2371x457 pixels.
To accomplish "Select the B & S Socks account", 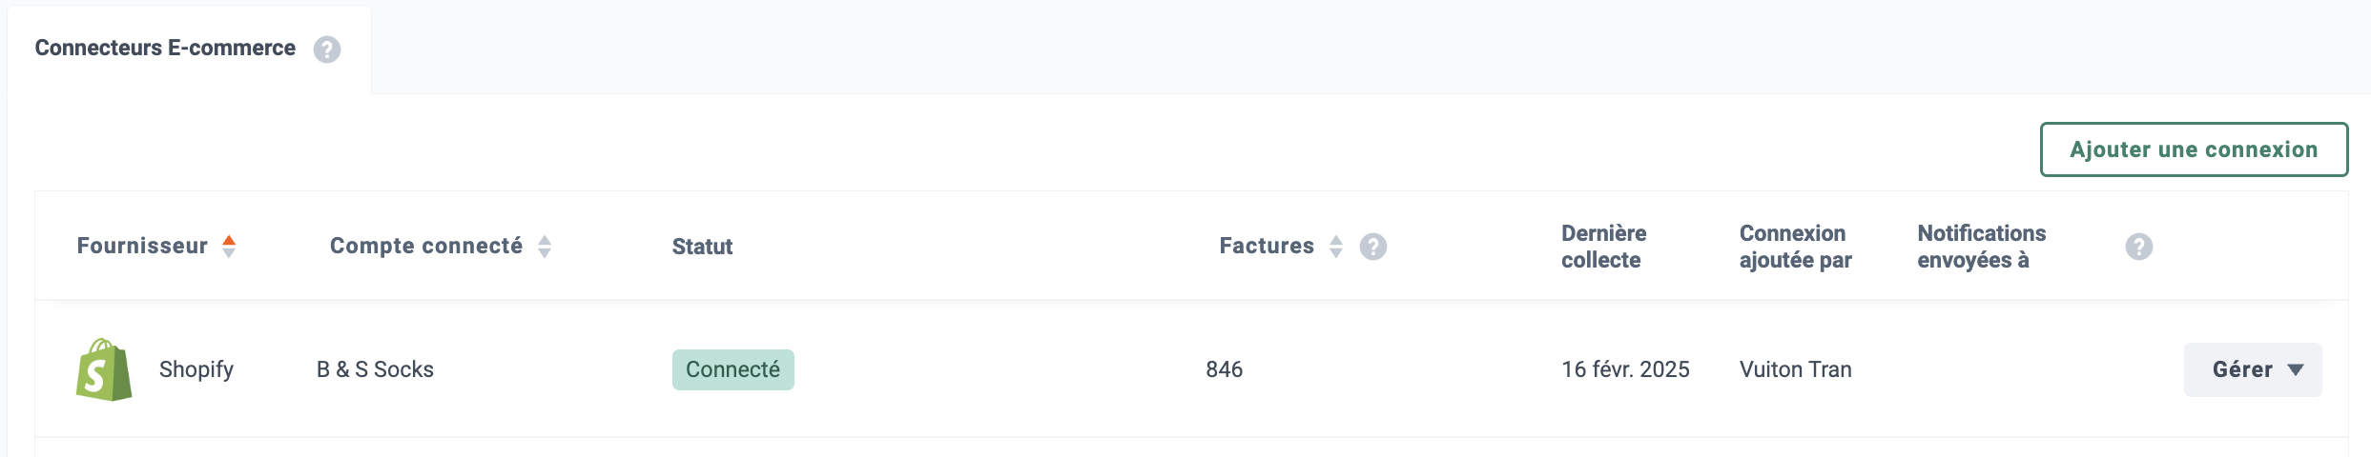I will [x=375, y=369].
